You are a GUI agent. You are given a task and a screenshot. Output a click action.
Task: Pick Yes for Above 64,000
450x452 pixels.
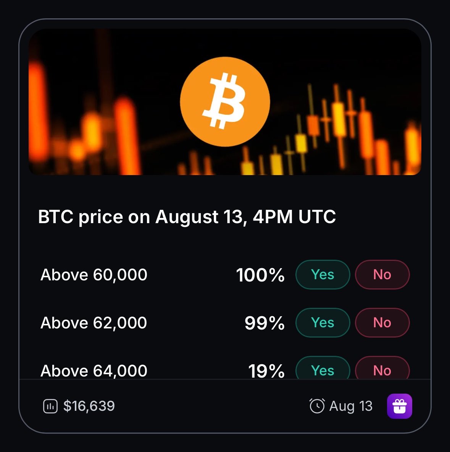[x=323, y=368]
